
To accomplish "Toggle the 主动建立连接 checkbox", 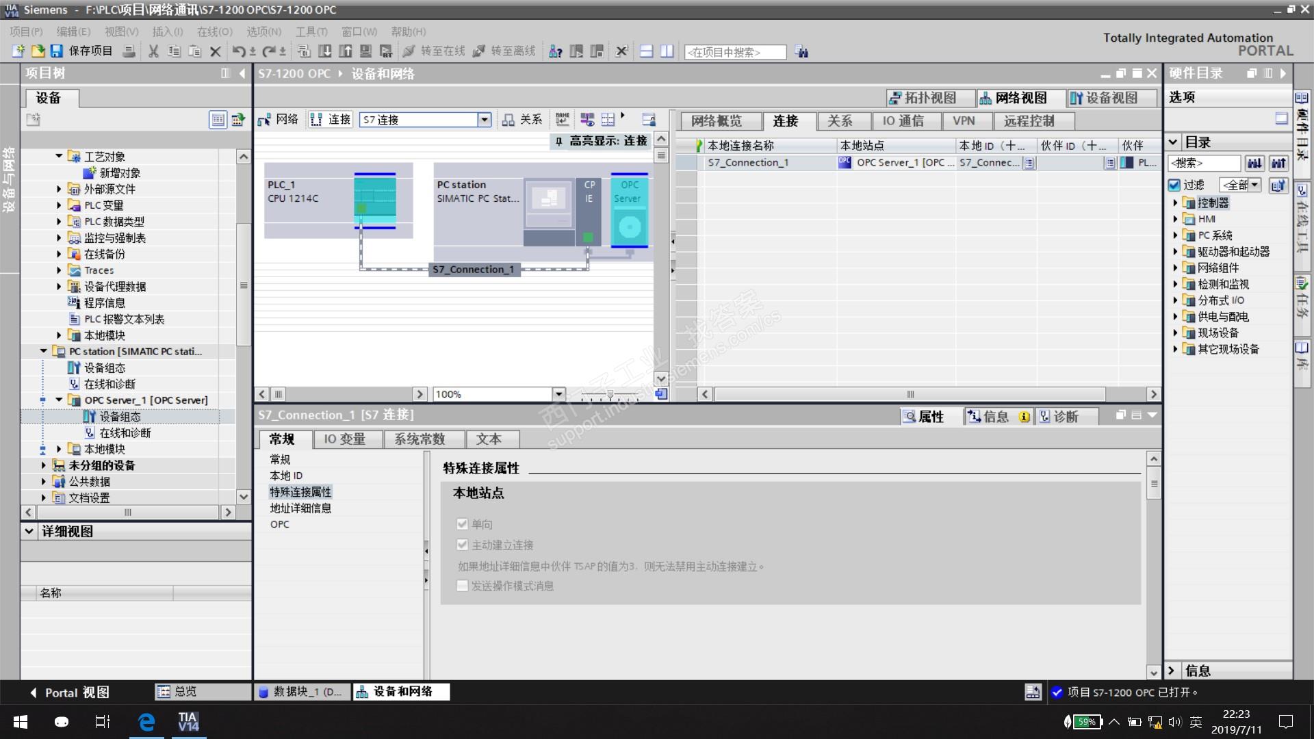I will [x=463, y=545].
